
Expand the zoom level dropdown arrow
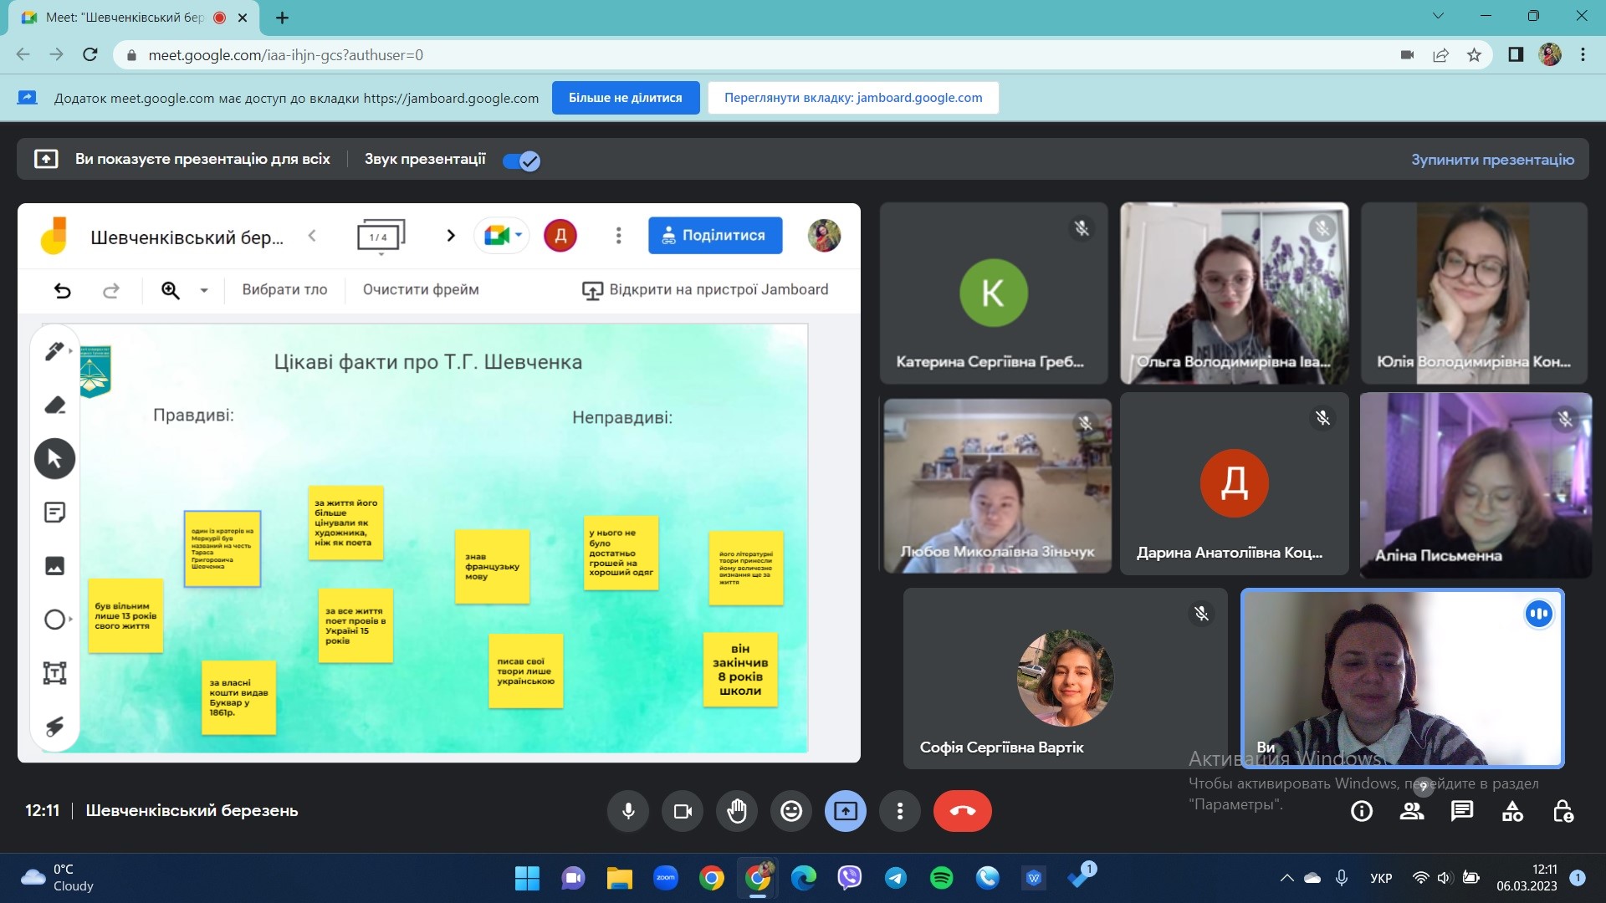pos(203,290)
